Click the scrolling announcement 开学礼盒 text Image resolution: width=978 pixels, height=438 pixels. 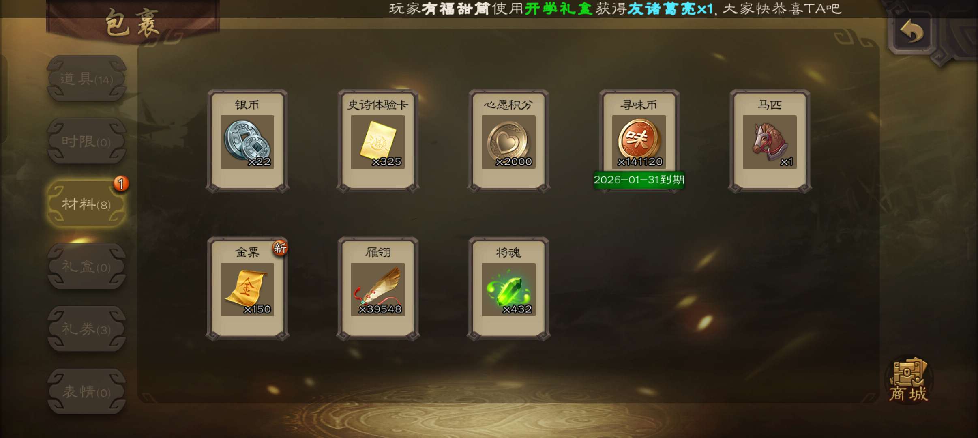coord(558,9)
